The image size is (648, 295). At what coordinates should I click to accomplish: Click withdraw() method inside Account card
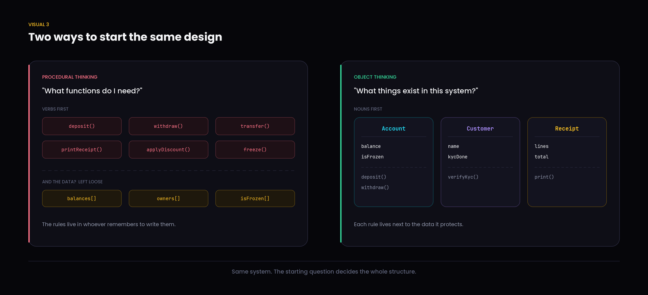(375, 188)
